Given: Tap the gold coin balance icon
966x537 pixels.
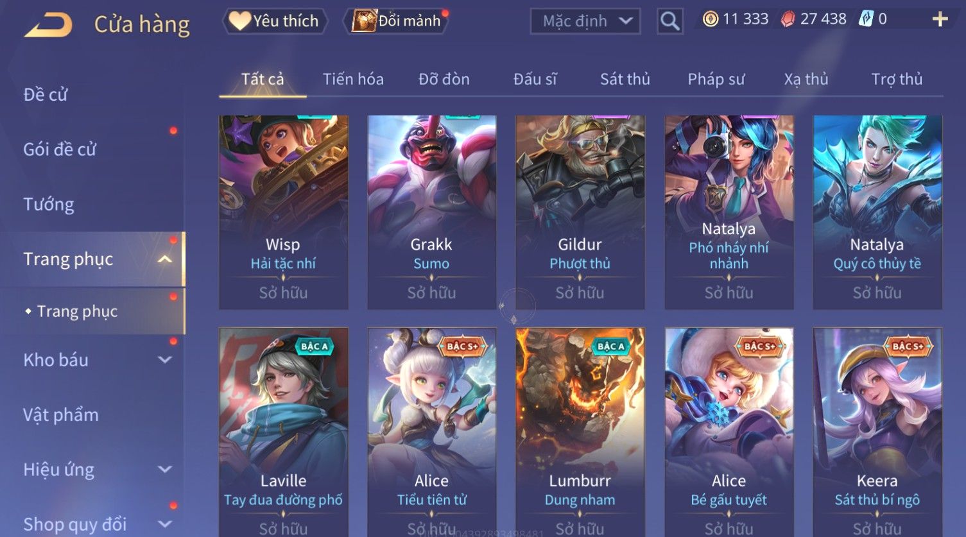Looking at the screenshot, I should click(710, 19).
